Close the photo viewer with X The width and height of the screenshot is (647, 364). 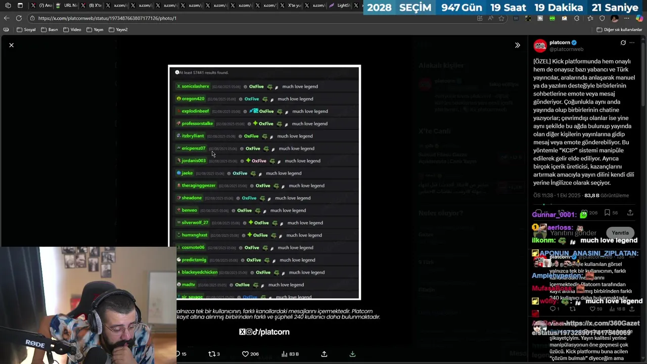tap(11, 45)
